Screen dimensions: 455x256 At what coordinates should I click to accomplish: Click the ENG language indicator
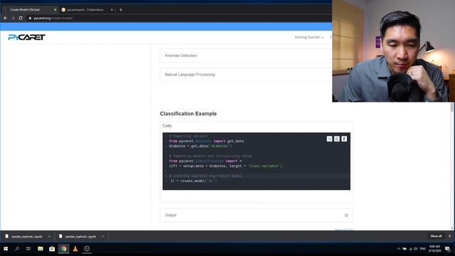point(423,249)
